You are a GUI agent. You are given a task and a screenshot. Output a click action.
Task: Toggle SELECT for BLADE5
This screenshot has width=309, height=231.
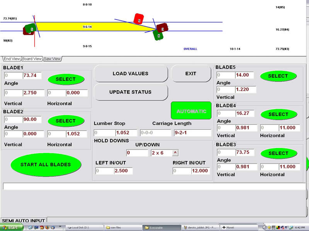(278, 76)
